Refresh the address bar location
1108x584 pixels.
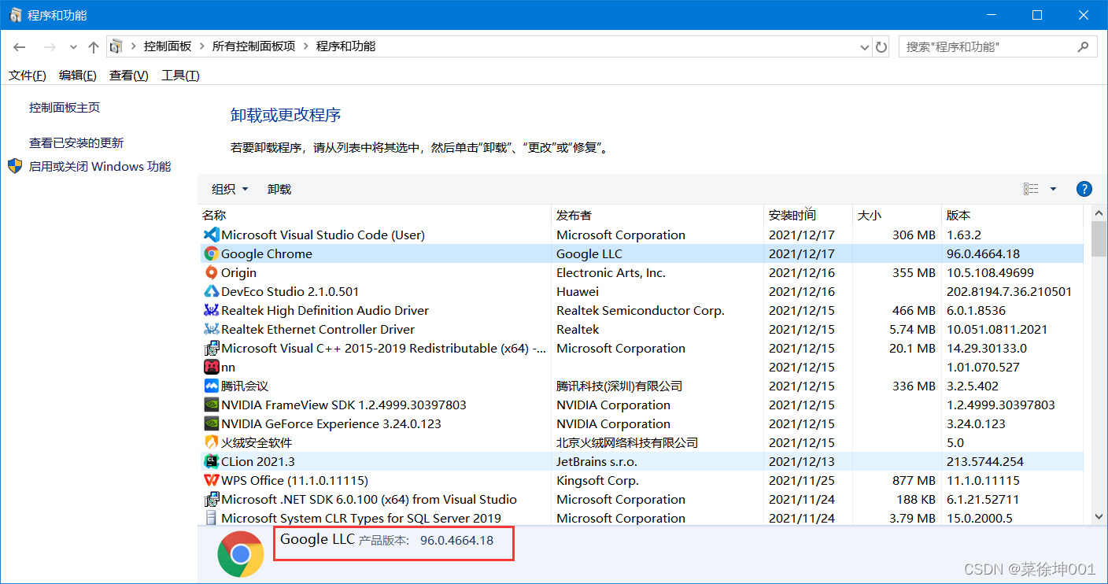(x=881, y=47)
